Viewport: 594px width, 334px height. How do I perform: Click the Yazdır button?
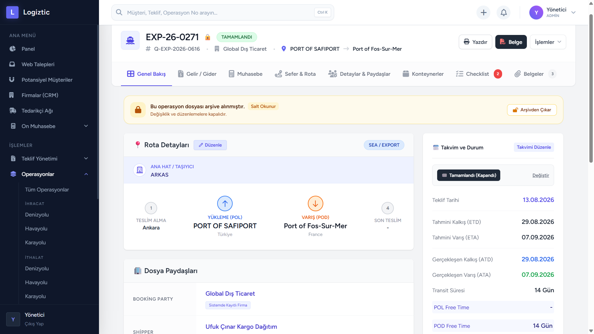coord(476,42)
